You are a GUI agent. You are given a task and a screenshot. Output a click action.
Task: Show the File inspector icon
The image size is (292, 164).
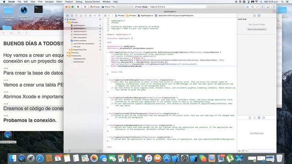click(x=255, y=15)
